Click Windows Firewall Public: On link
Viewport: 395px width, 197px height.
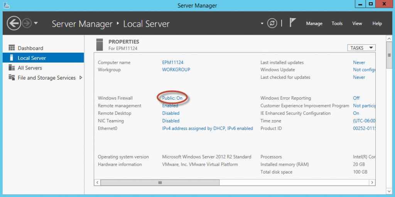tap(172, 98)
